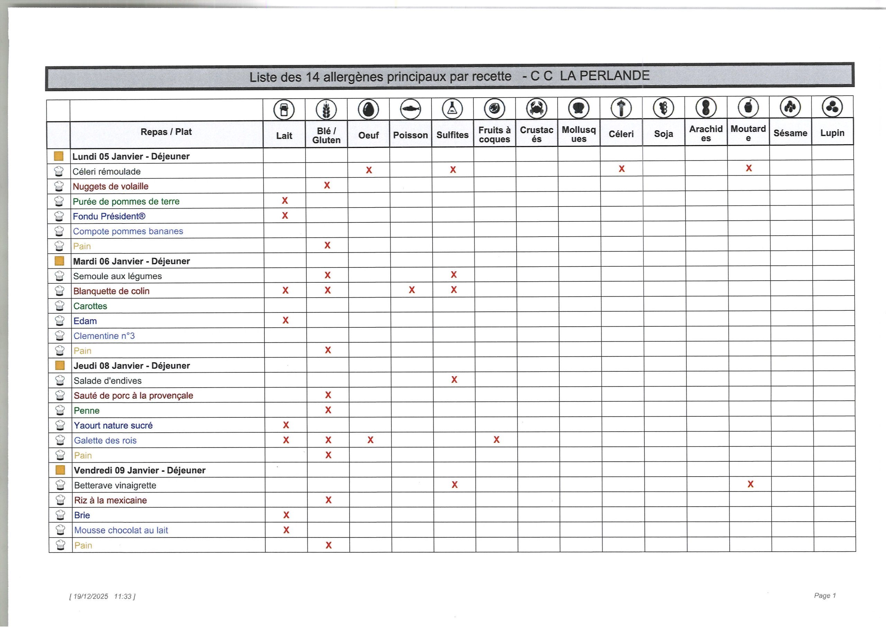Viewport: 886px width, 627px height.
Task: Click the red X for Blanquette de colin Poisson
Action: click(412, 290)
